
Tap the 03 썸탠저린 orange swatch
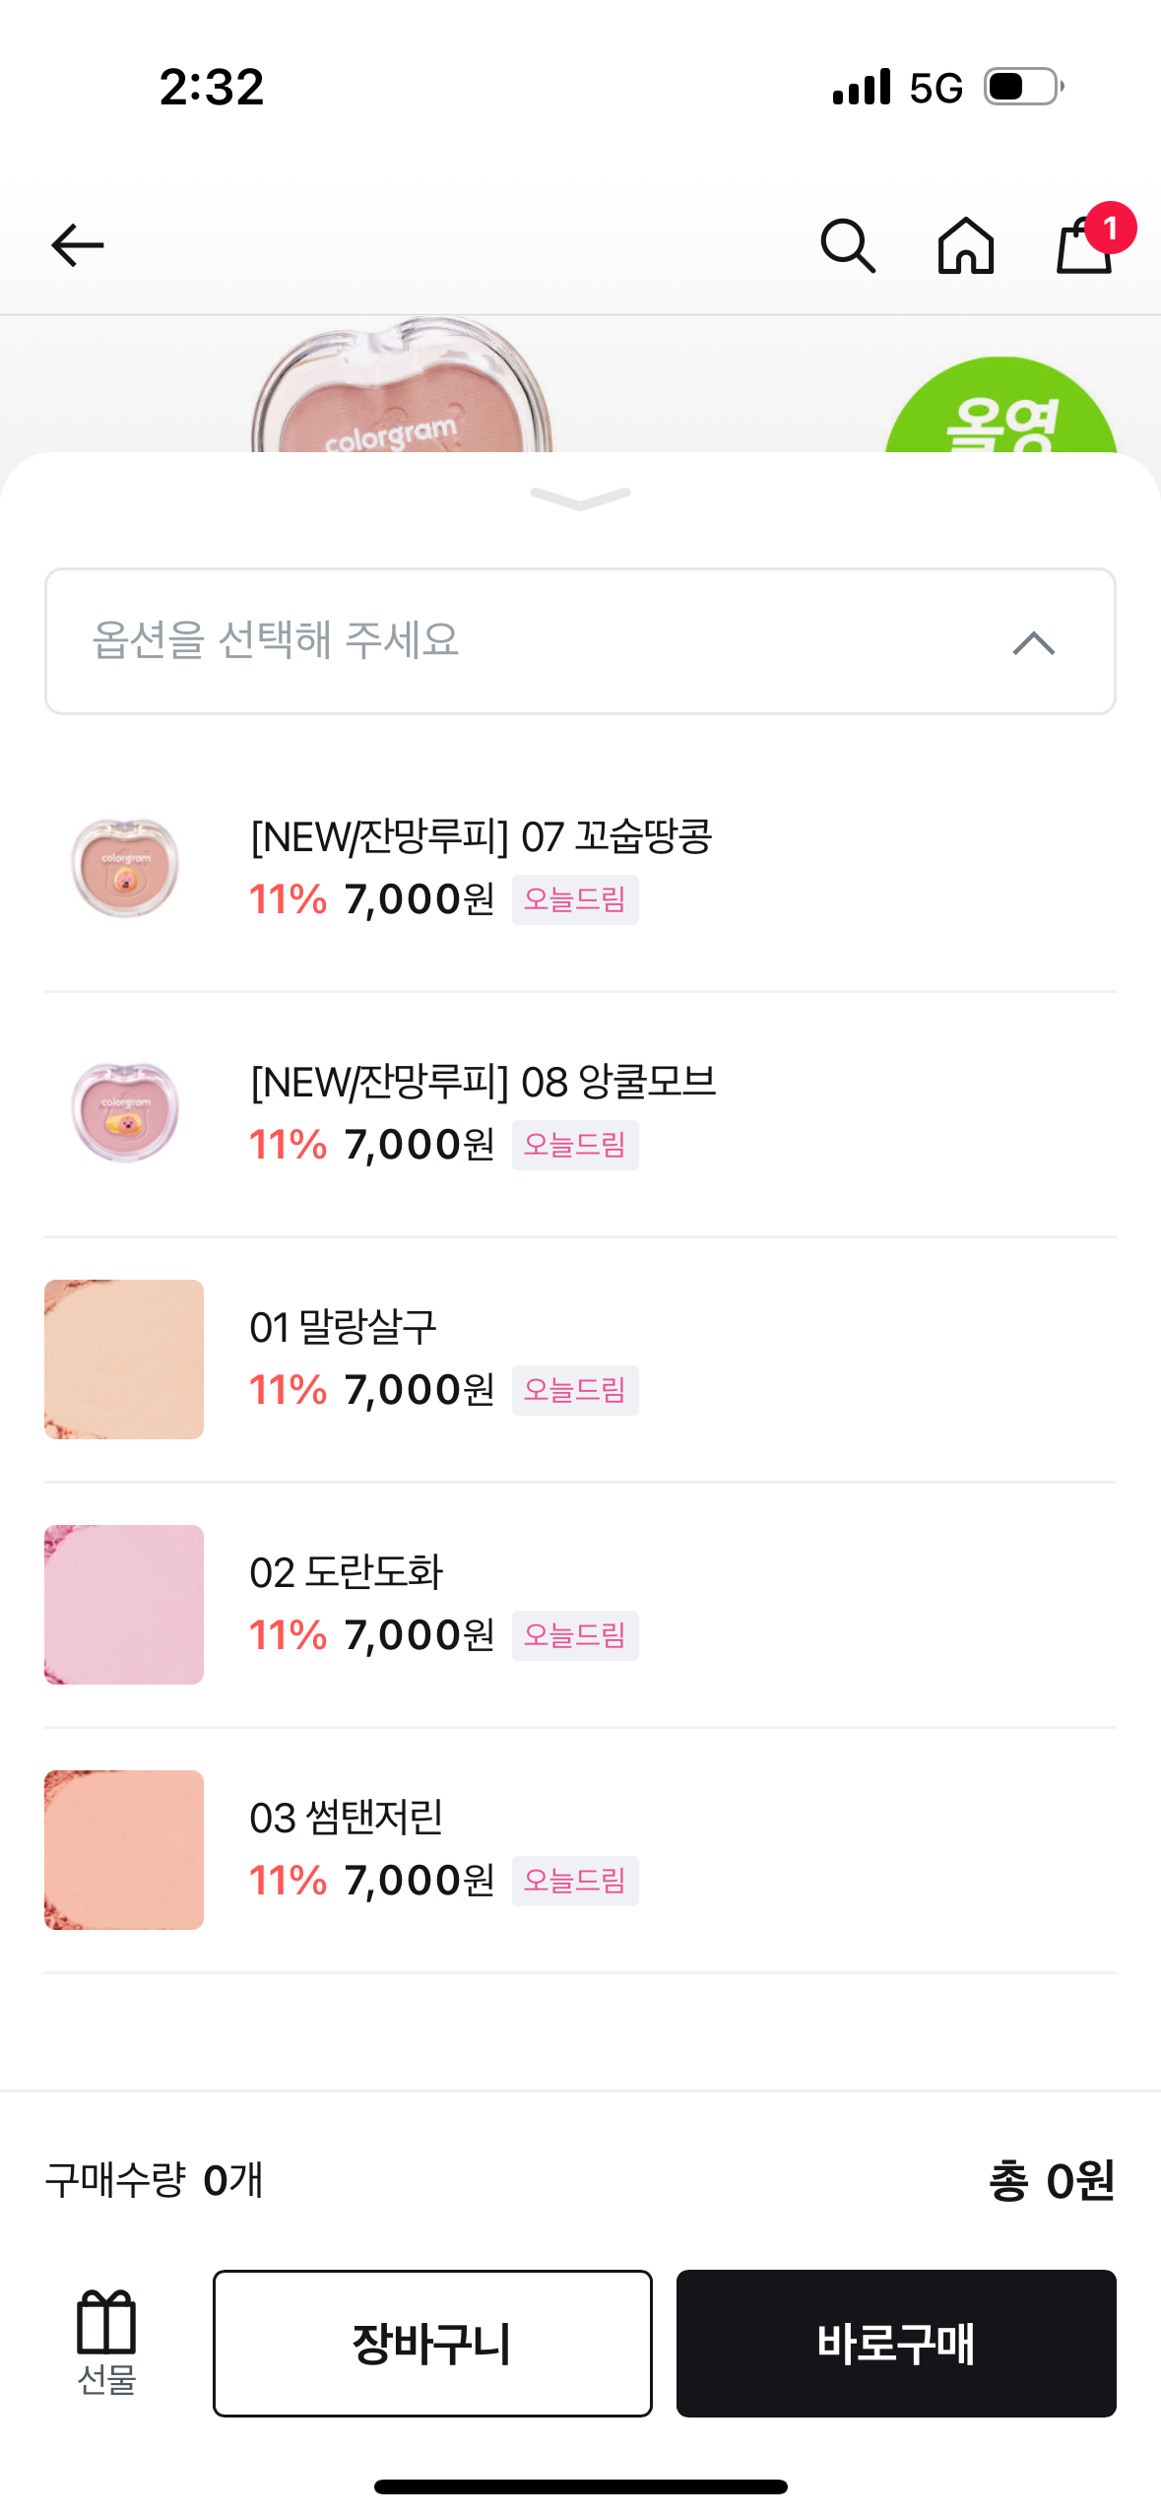point(124,1850)
